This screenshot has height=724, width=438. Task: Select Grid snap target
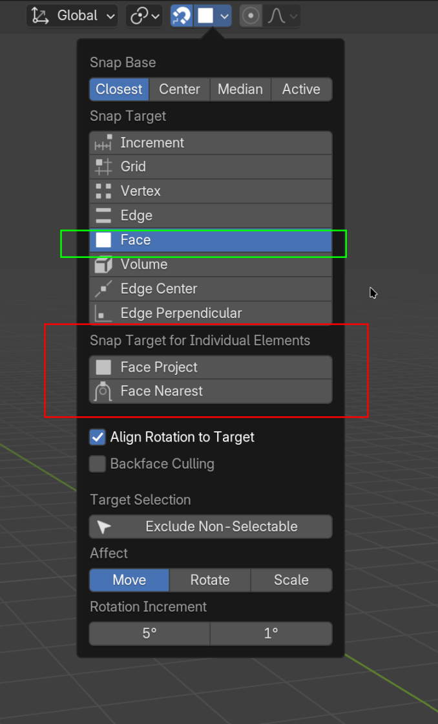[x=211, y=167]
